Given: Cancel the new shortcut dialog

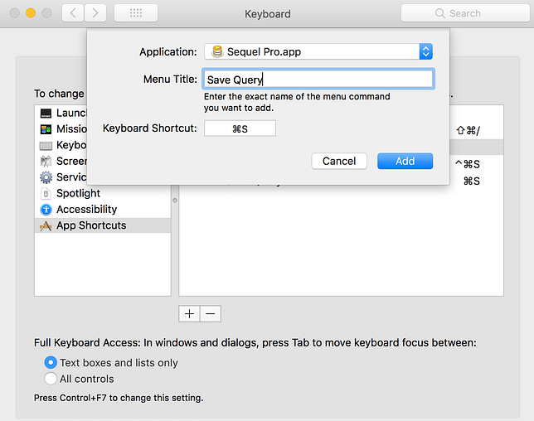Looking at the screenshot, I should pos(339,161).
